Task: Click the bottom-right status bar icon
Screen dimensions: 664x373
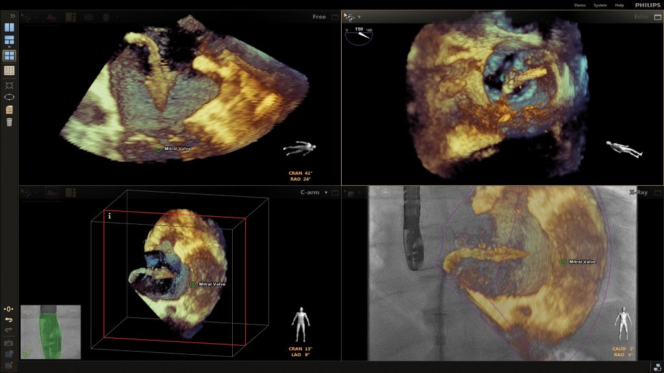Action: click(x=657, y=368)
